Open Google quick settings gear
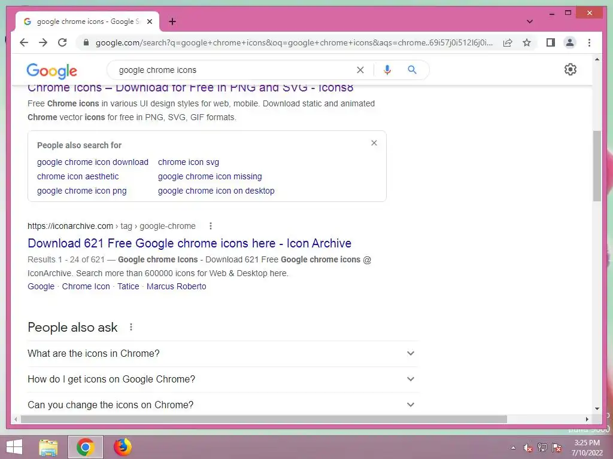The width and height of the screenshot is (613, 459). (570, 69)
